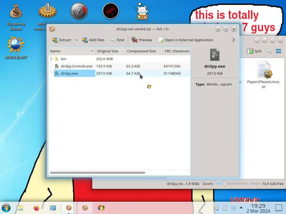Viewport: 286px width, 214px height.
Task: Open Big Money Deluxe desktop icon
Action: (x=16, y=18)
